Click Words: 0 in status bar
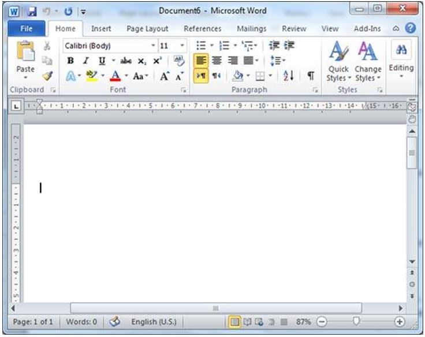This screenshot has height=337, width=425. 81,322
